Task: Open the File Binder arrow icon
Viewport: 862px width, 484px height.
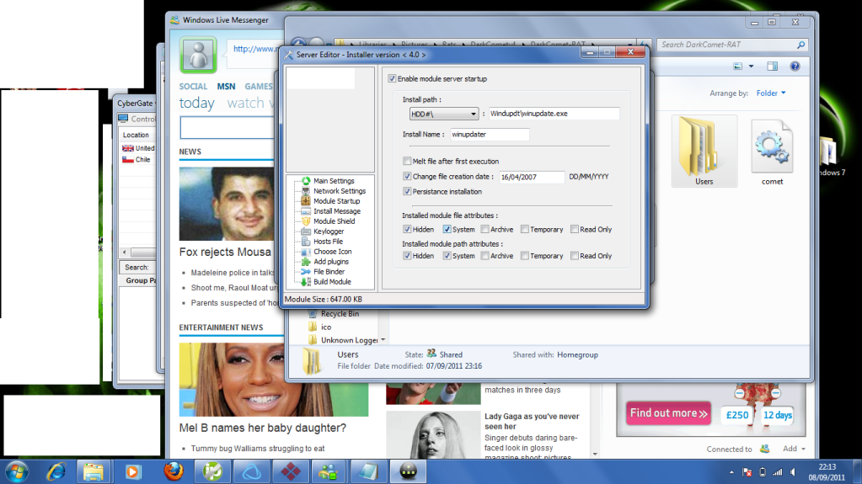Action: (x=306, y=271)
